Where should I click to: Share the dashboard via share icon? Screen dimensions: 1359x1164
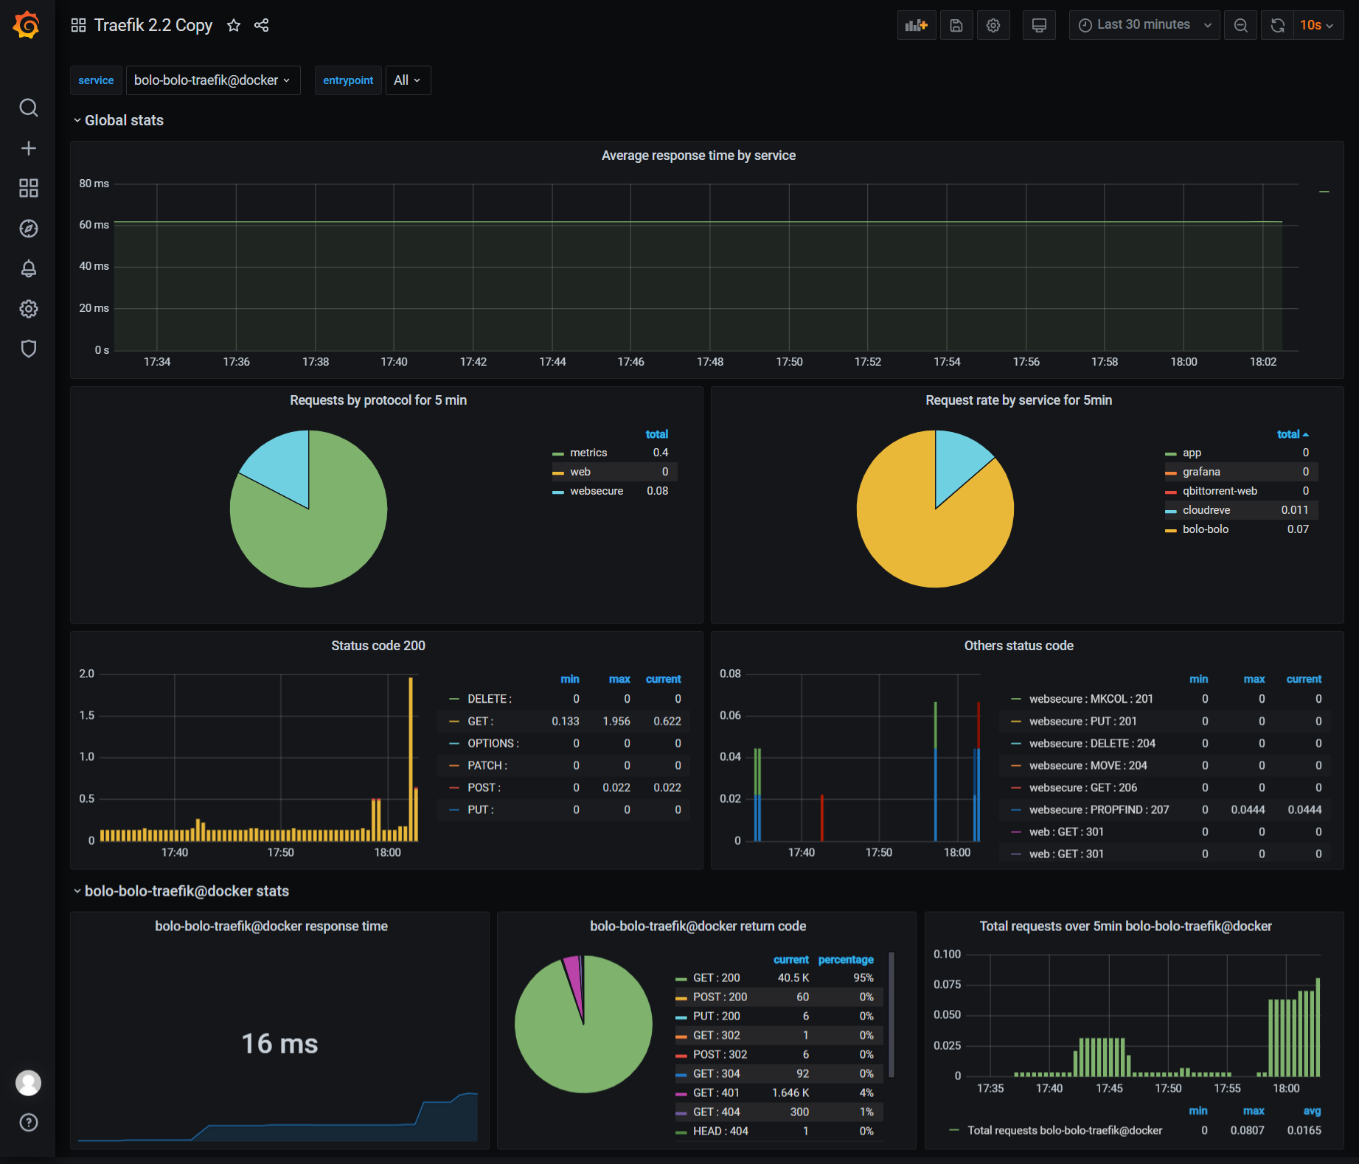coord(261,25)
